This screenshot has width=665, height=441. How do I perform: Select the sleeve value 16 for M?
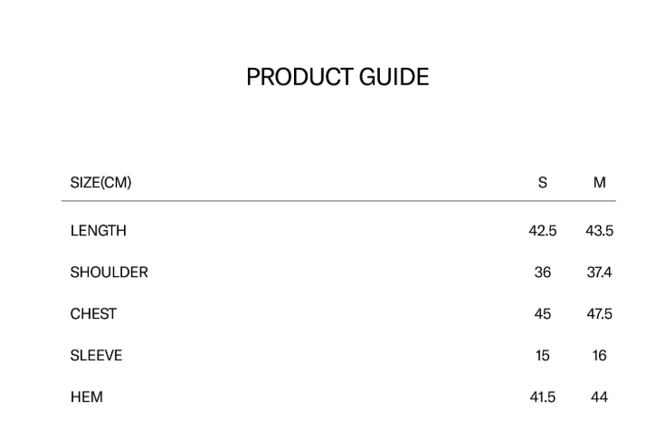click(599, 356)
